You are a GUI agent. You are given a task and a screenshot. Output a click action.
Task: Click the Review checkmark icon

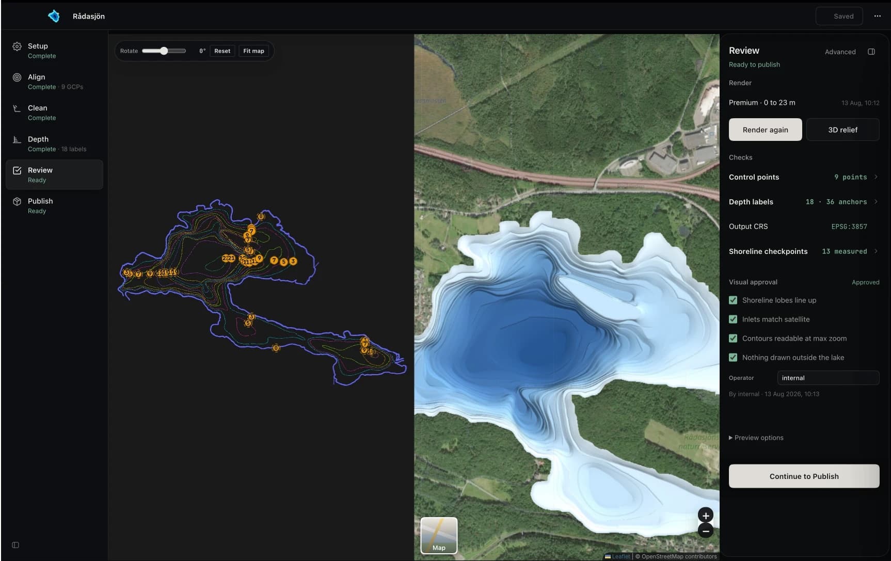click(17, 170)
